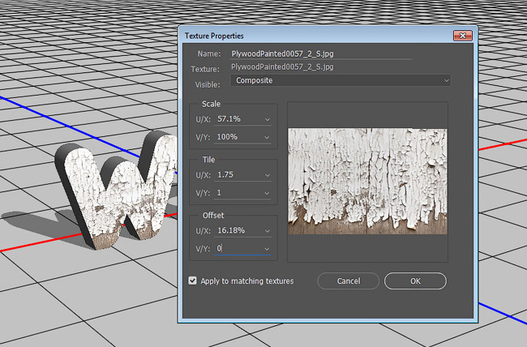
Task: Select the 3D letter W in the scene
Action: click(x=118, y=191)
